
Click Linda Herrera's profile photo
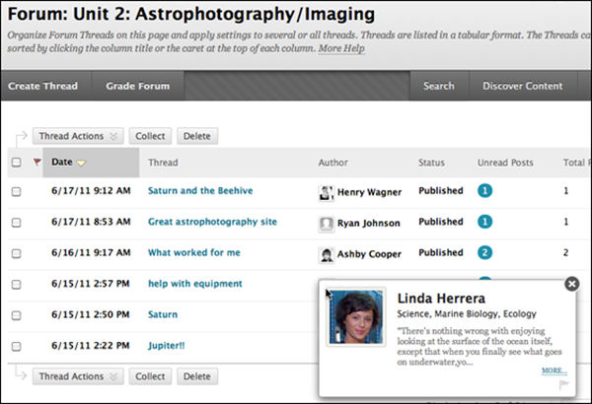coord(355,316)
